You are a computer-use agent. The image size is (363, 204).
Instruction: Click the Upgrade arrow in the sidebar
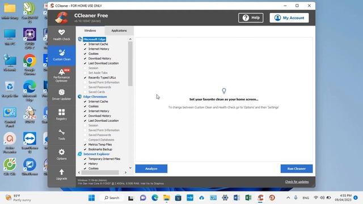[62, 175]
